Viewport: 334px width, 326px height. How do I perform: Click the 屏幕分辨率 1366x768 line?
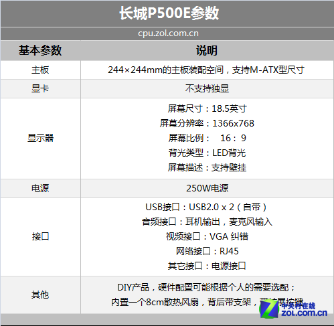(x=207, y=123)
